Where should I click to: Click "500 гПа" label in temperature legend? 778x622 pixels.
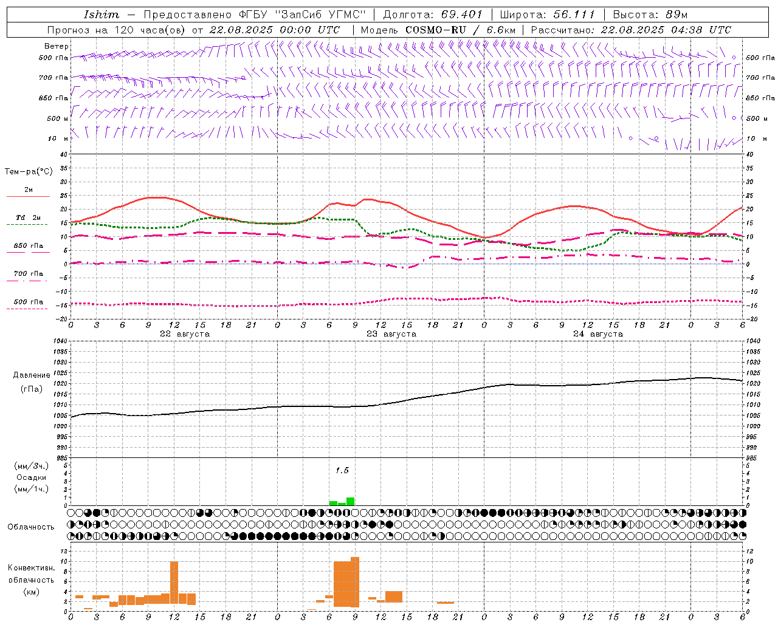coord(29,302)
